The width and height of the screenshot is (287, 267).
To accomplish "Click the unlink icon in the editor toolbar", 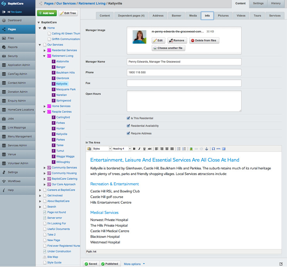I will point(201,149).
